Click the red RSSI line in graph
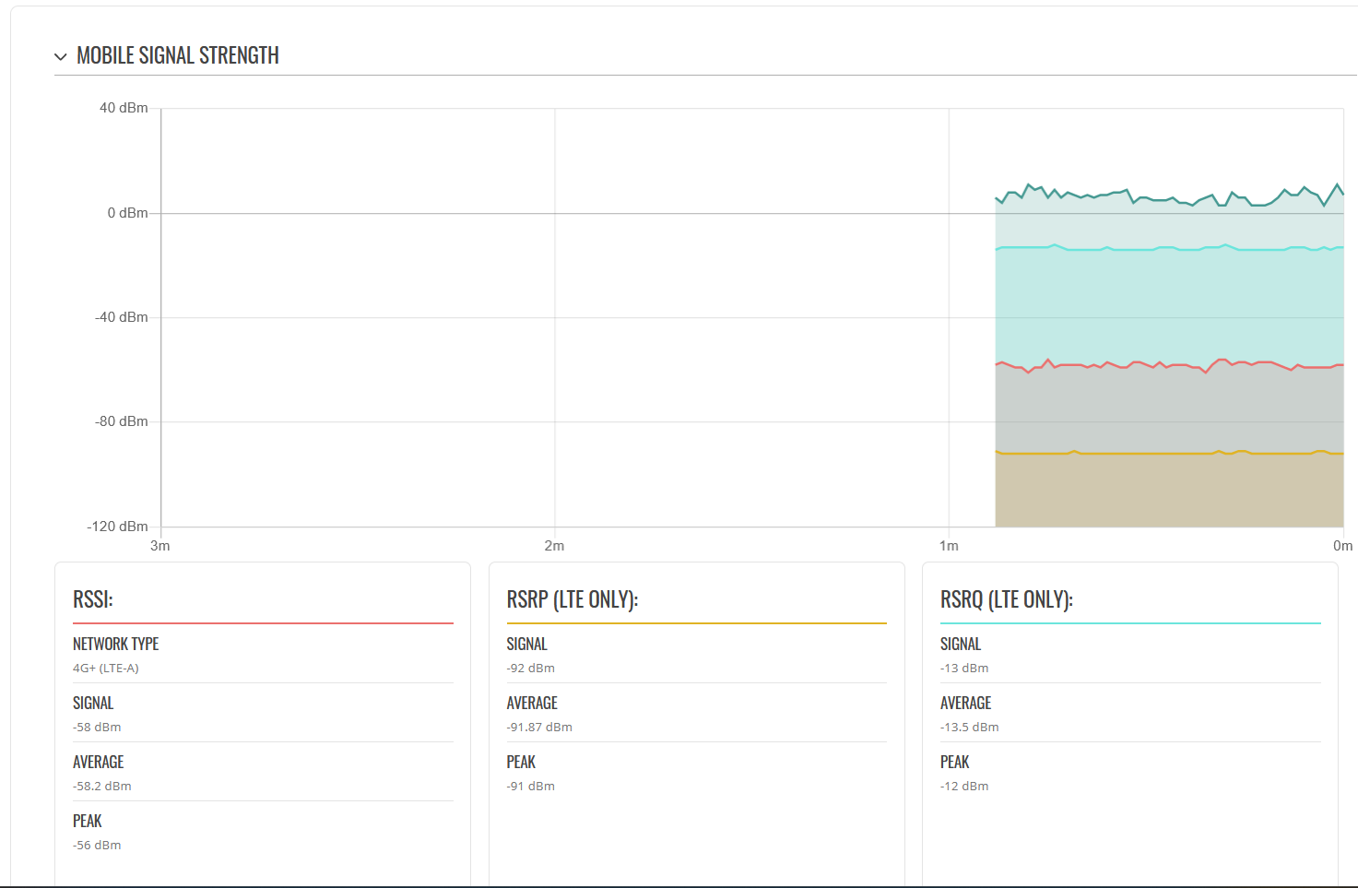 click(1169, 365)
